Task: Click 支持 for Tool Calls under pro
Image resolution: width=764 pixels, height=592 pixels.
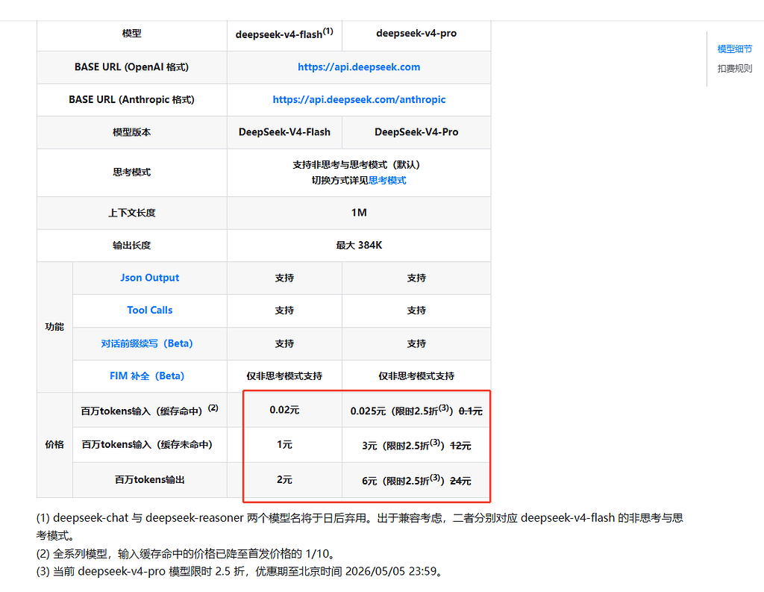Action: (416, 310)
